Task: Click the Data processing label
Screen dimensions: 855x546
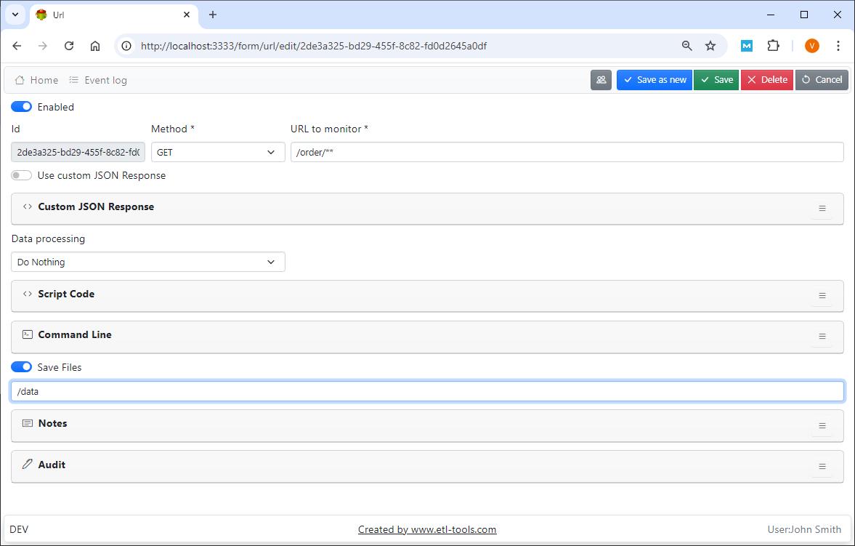Action: tap(48, 238)
